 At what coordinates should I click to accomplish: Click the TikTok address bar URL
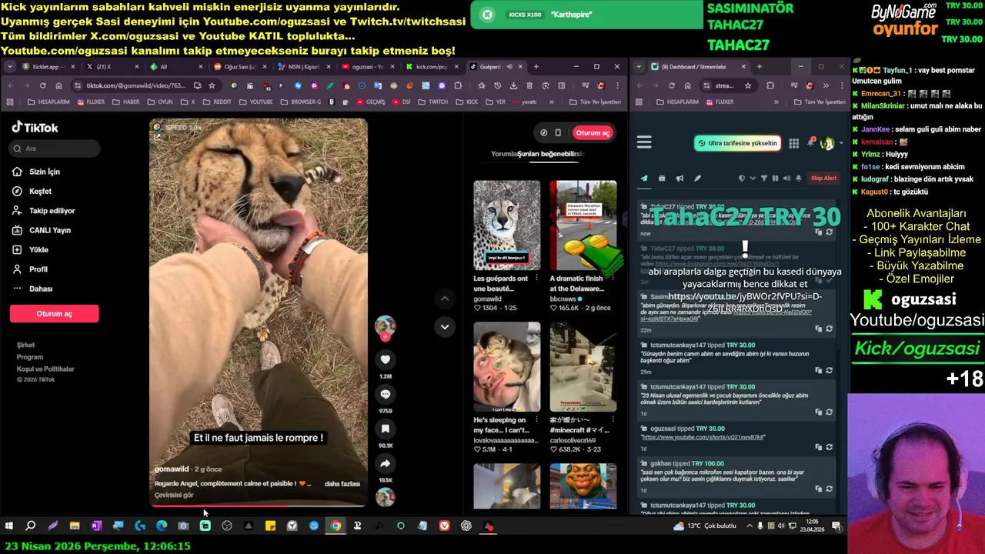tap(135, 85)
